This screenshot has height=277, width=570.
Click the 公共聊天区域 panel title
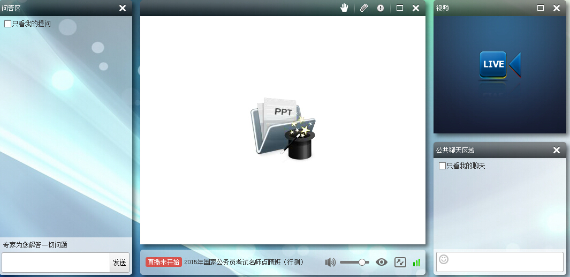455,150
